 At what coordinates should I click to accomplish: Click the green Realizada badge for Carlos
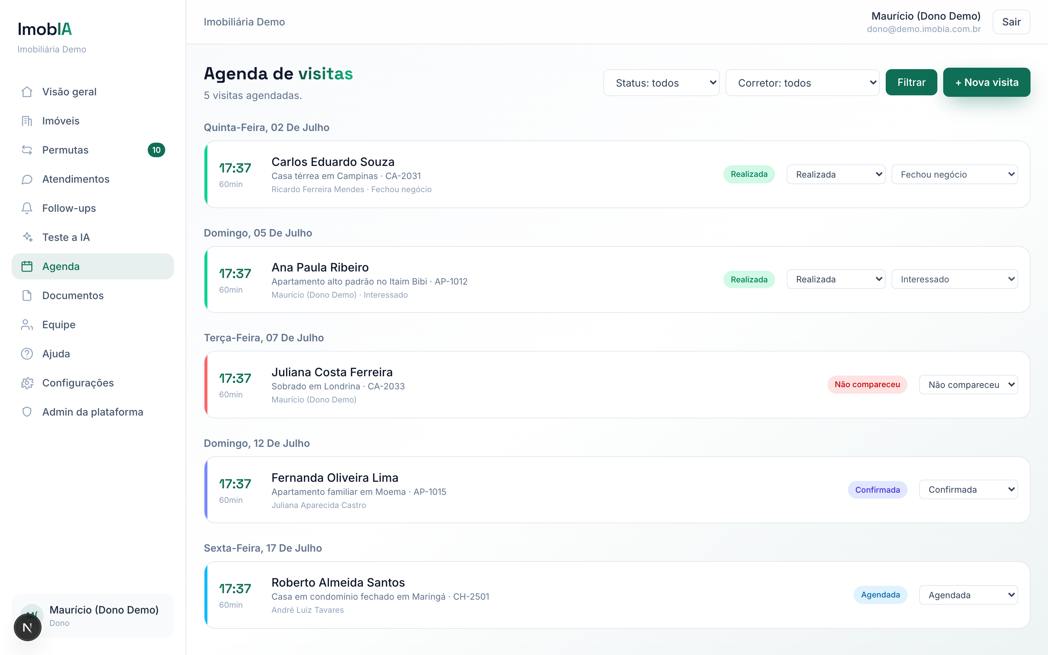point(749,174)
